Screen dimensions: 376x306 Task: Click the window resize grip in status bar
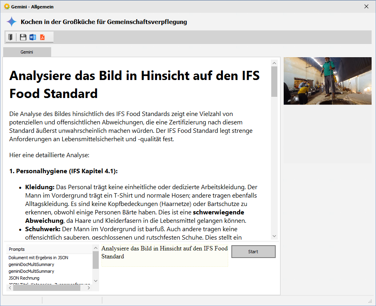370,301
